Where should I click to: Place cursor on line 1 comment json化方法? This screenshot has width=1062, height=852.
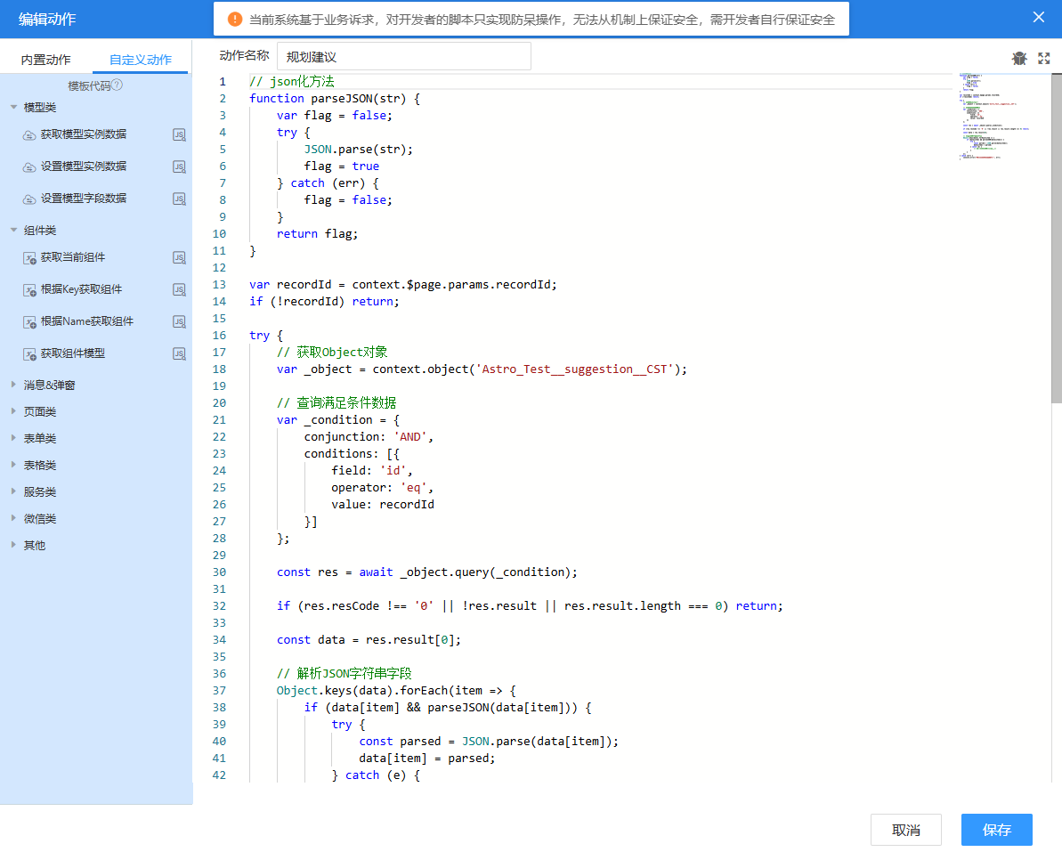292,81
